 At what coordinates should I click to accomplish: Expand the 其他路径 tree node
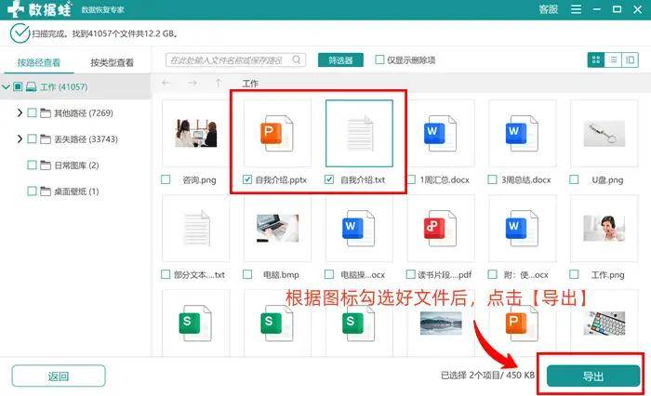coord(20,112)
